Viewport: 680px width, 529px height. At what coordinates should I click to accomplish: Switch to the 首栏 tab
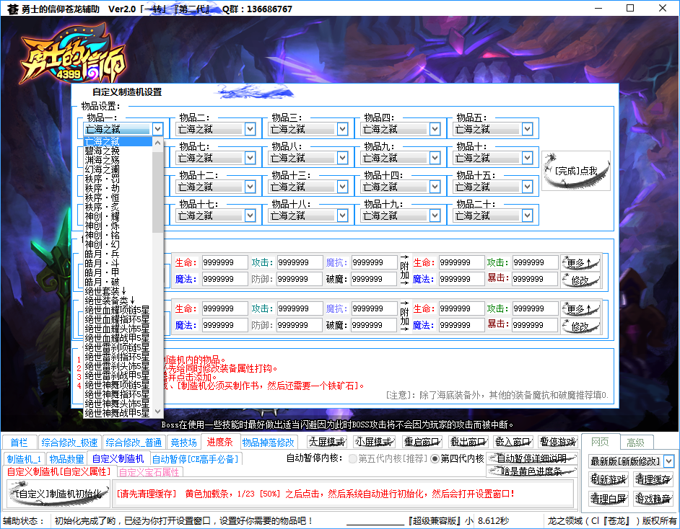(19, 443)
